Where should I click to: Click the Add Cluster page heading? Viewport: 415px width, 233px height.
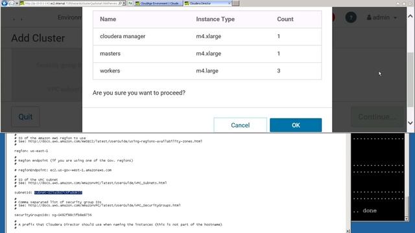pyautogui.click(x=38, y=38)
